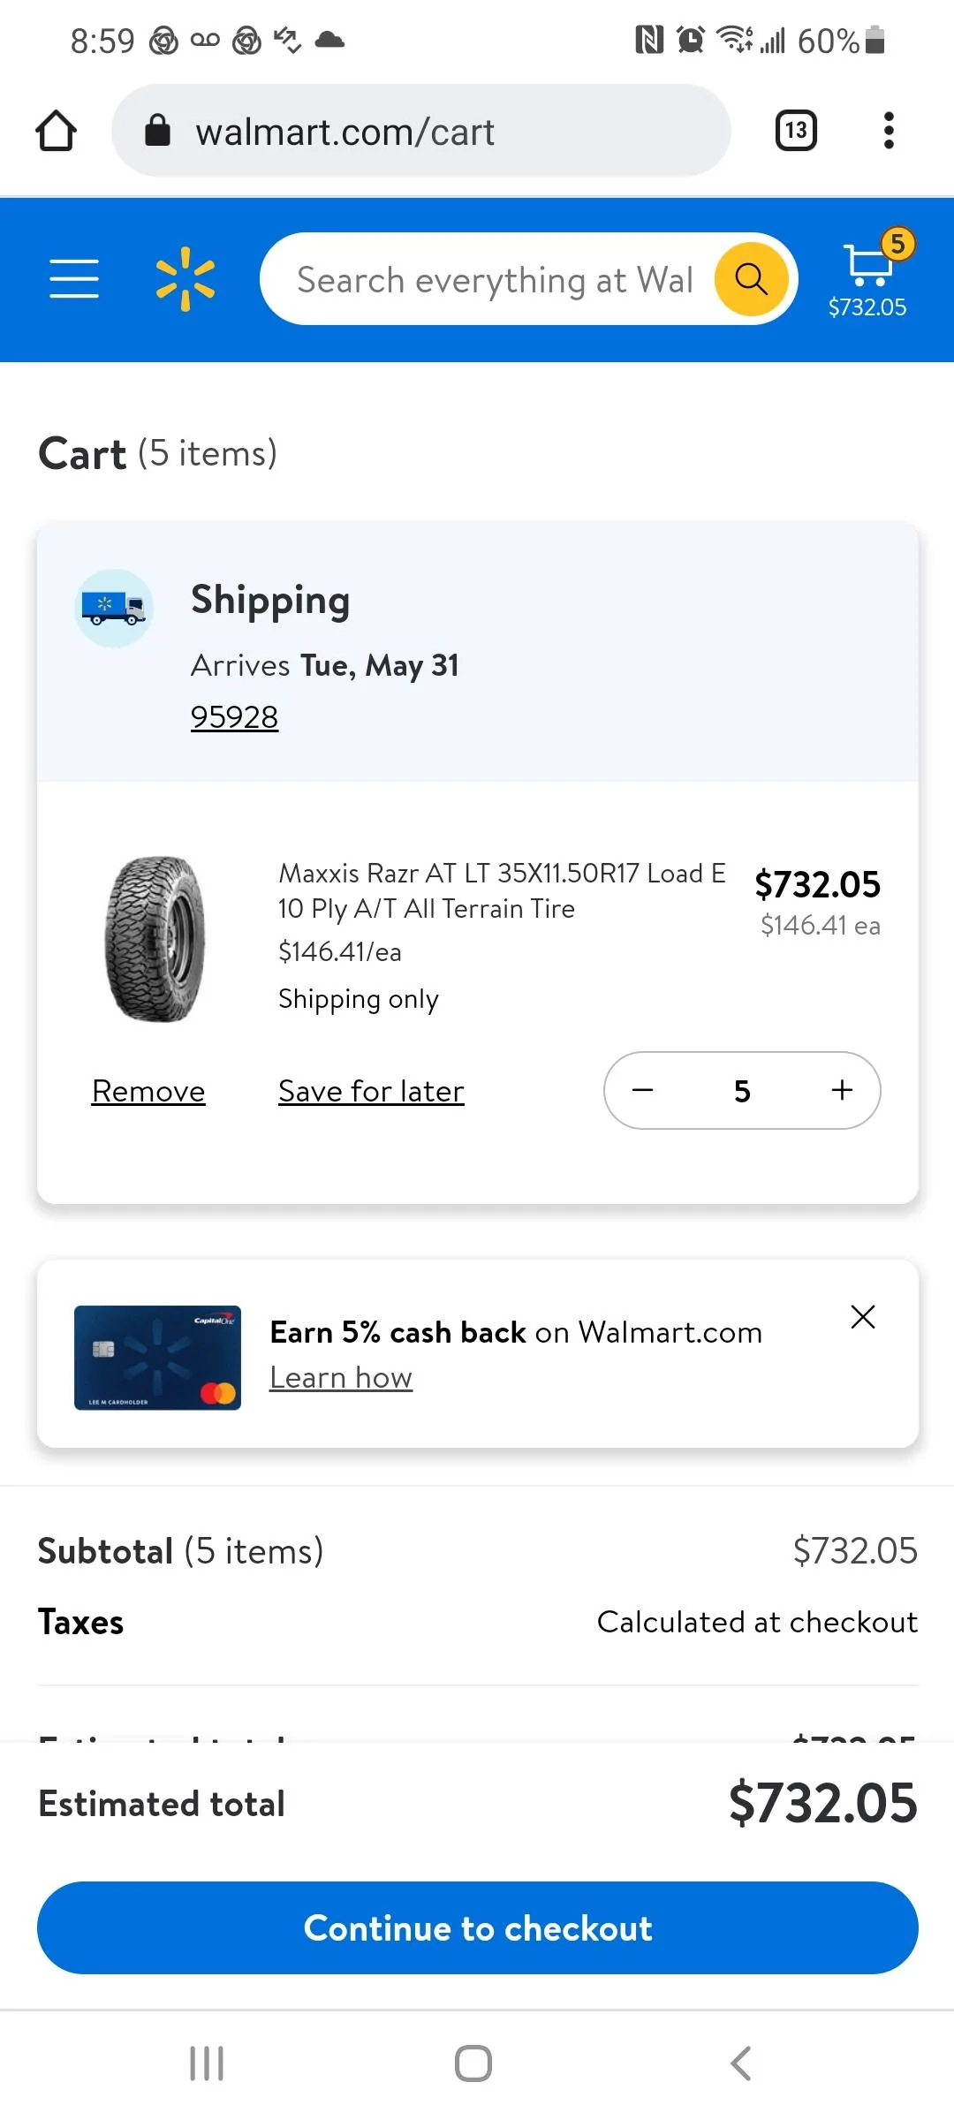Viewport: 954px width, 2120px height.
Task: Open Android recent apps button
Action: (x=207, y=2063)
